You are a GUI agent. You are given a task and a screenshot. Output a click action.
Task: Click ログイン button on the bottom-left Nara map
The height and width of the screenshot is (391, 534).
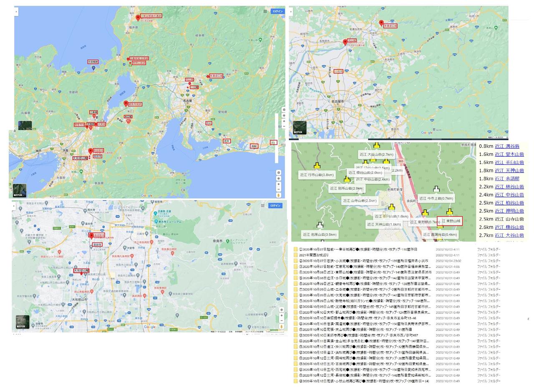point(275,206)
